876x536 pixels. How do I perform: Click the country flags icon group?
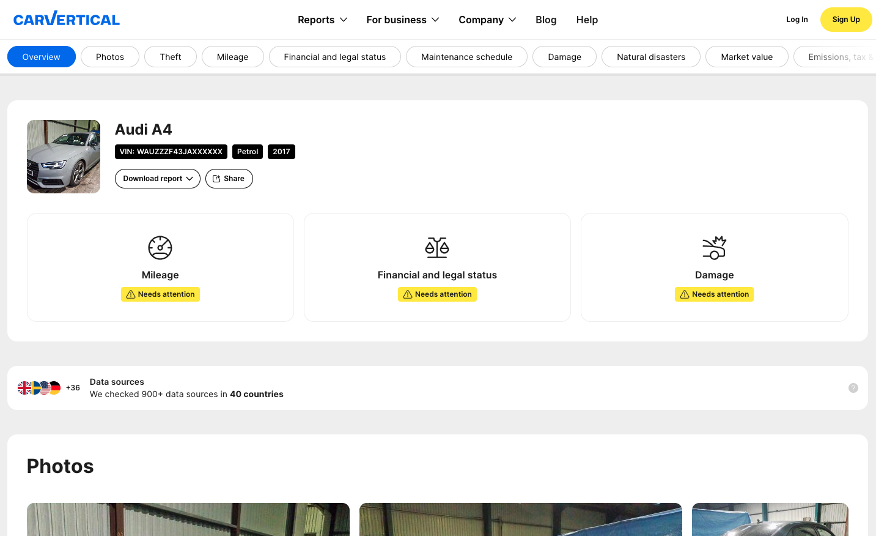pos(39,388)
